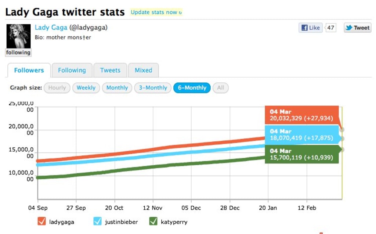
Task: Select the Mixed tab
Action: 143,70
